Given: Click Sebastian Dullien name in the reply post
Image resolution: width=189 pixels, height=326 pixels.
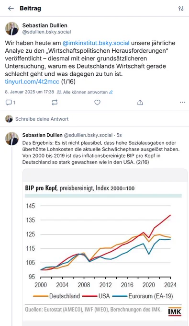Looking at the screenshot, I should (x=42, y=135).
